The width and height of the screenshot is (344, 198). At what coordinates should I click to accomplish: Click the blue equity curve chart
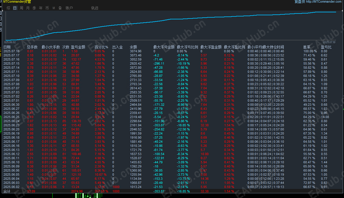[171, 26]
